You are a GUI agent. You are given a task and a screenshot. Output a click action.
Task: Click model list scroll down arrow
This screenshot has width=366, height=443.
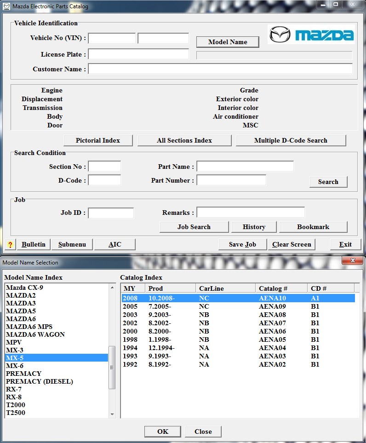pyautogui.click(x=112, y=414)
